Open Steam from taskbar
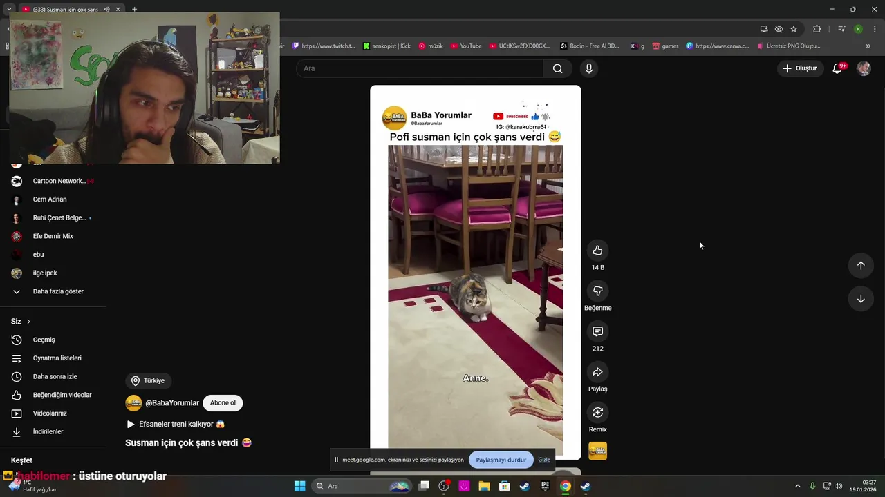885x497 pixels. [525, 486]
